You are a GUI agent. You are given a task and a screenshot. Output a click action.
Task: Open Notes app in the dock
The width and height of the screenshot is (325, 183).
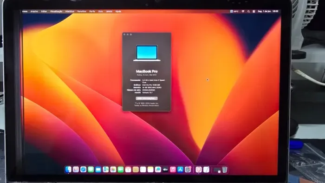click(150, 170)
